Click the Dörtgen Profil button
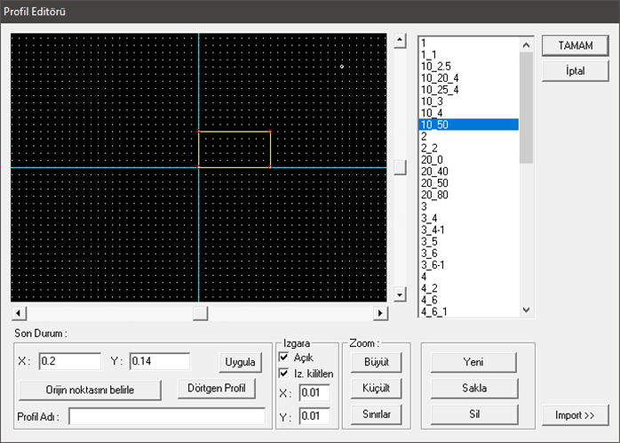 (217, 389)
